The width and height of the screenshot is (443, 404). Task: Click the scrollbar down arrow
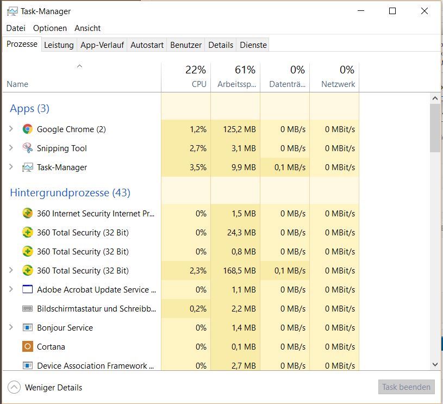[x=435, y=364]
